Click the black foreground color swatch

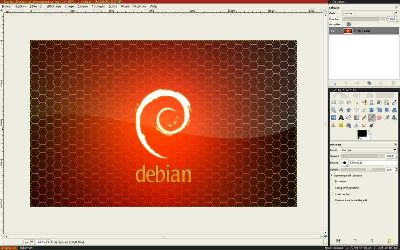click(x=362, y=133)
